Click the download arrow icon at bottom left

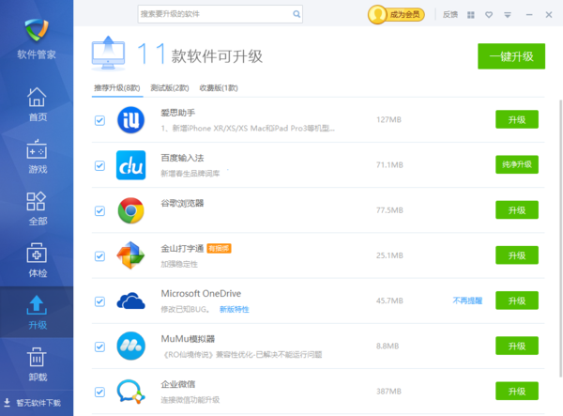tap(7, 402)
